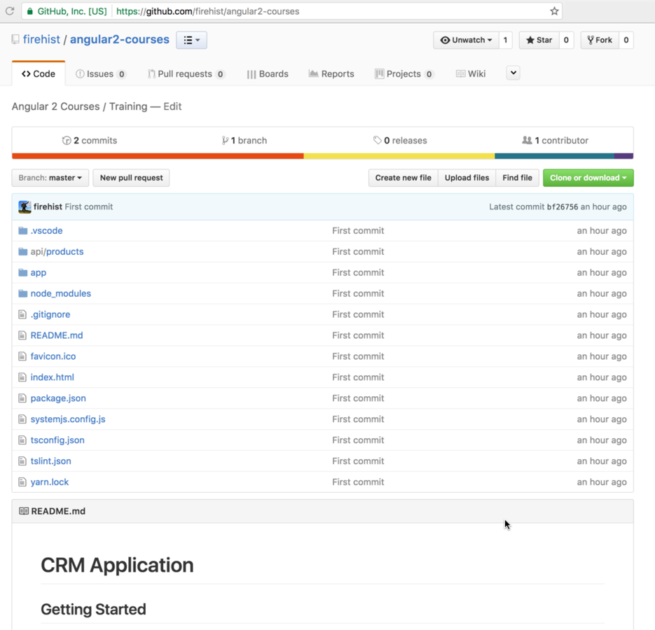Open the Issues tab

point(100,74)
